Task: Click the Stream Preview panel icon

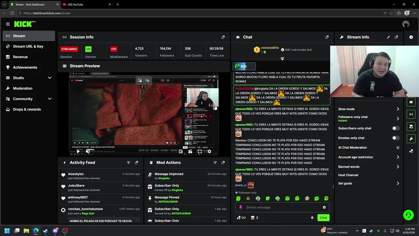Action: (64, 66)
